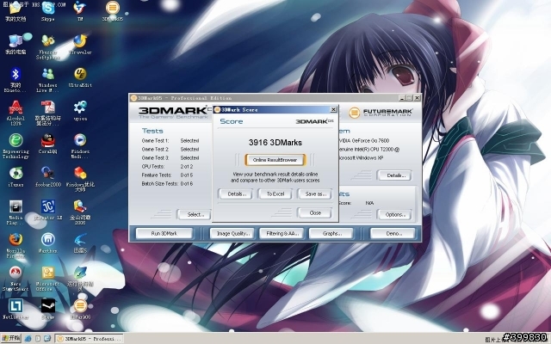
Task: Open Image Quality settings
Action: (x=232, y=233)
